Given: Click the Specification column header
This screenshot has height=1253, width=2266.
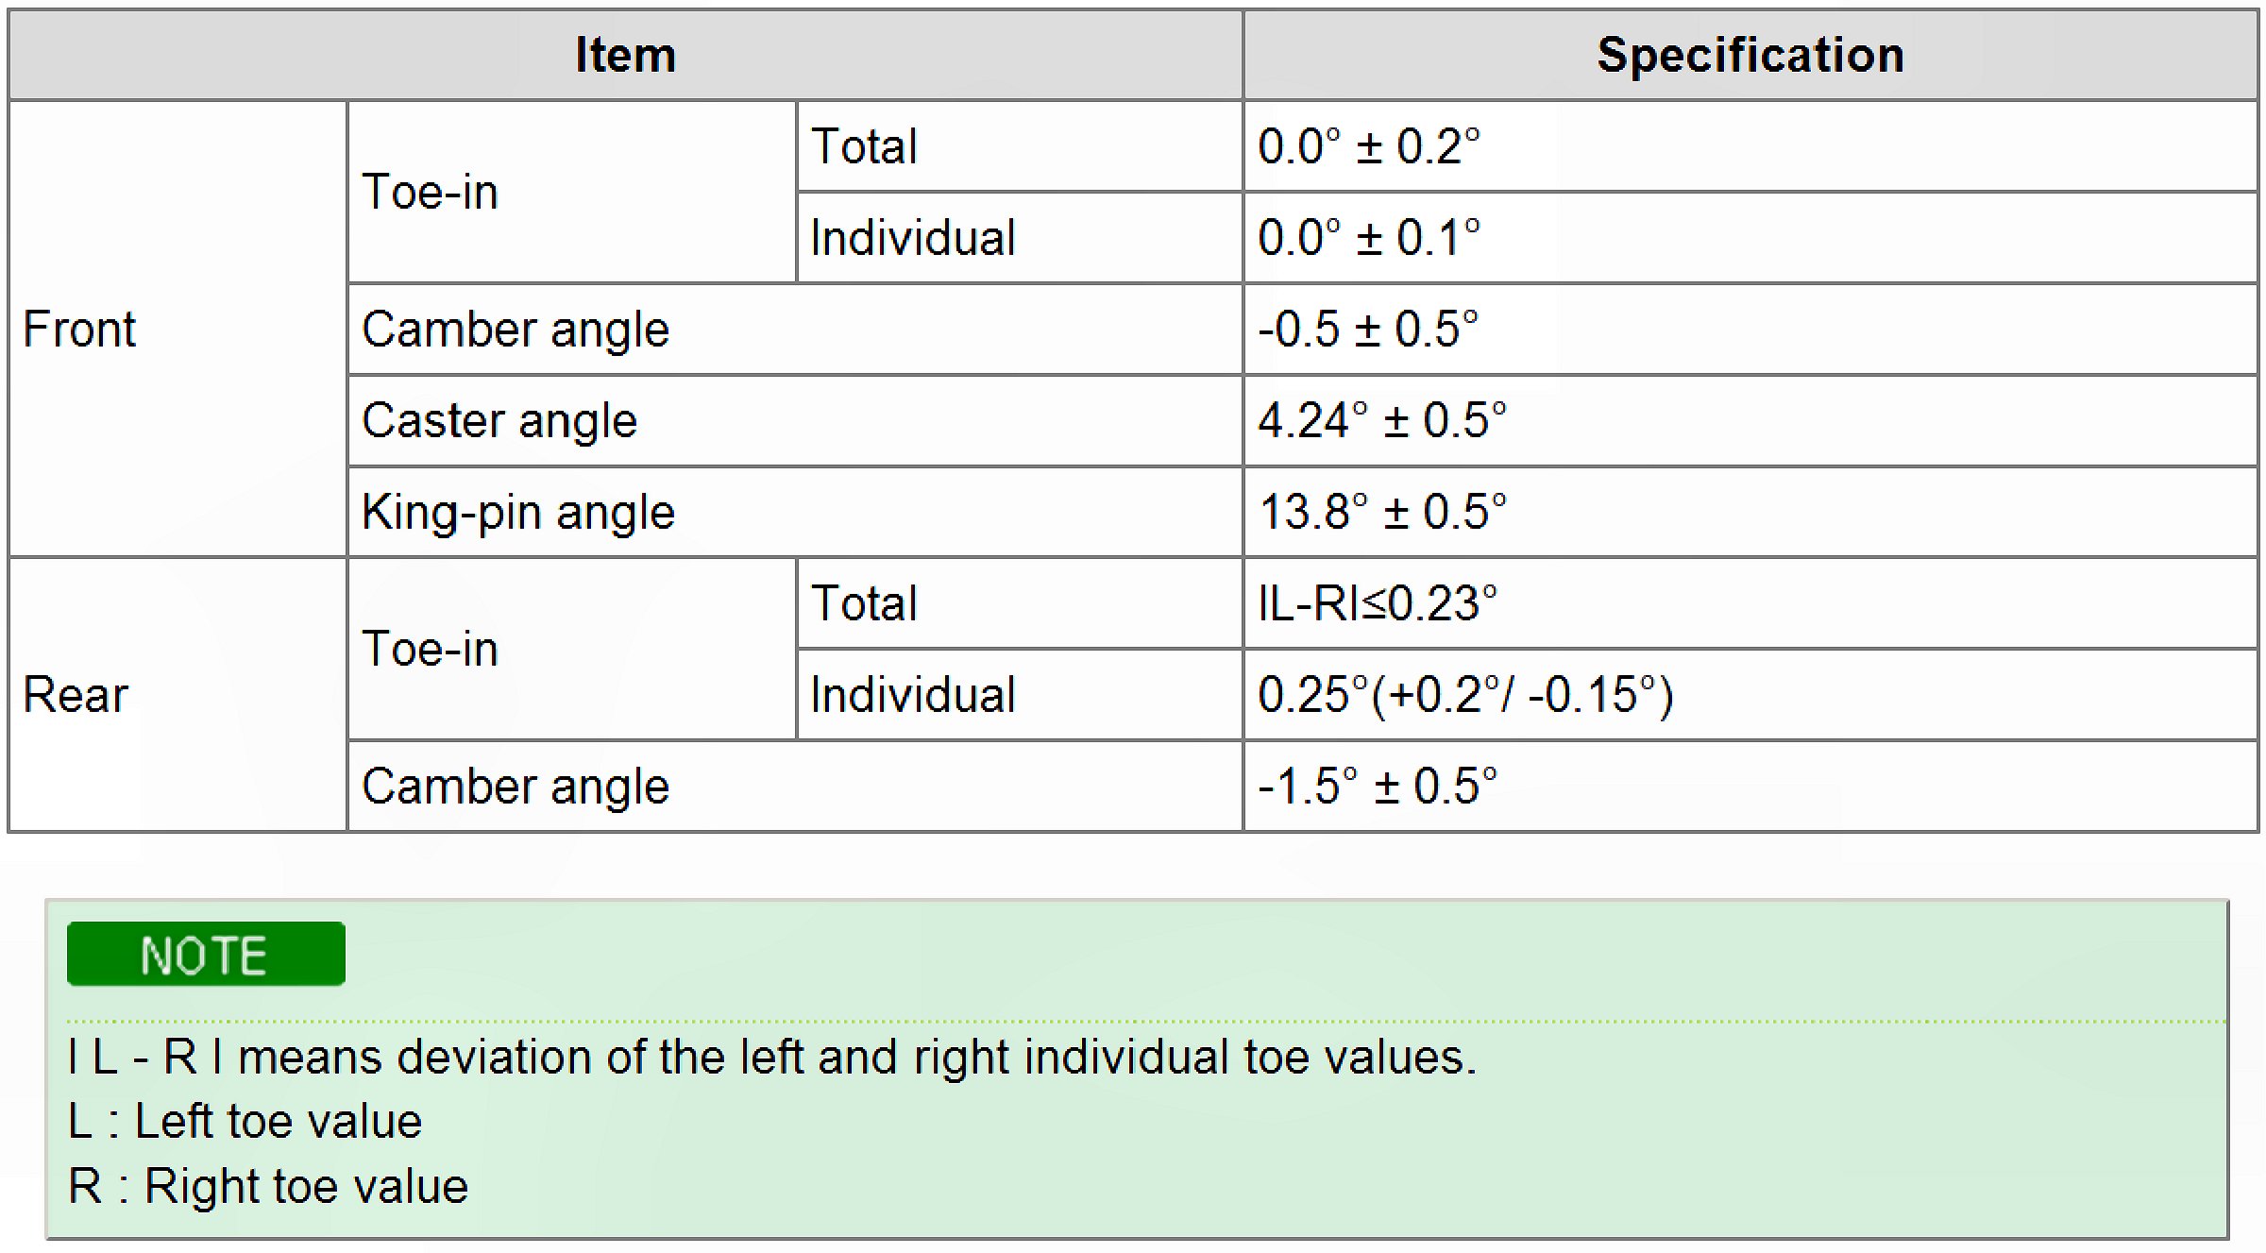Looking at the screenshot, I should click(1750, 55).
